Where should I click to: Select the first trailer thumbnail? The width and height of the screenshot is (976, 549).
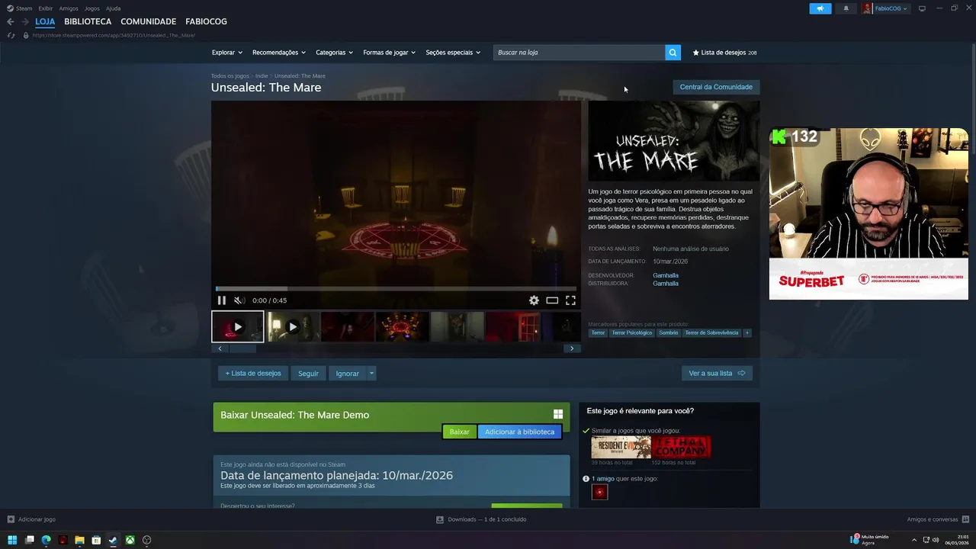238,326
